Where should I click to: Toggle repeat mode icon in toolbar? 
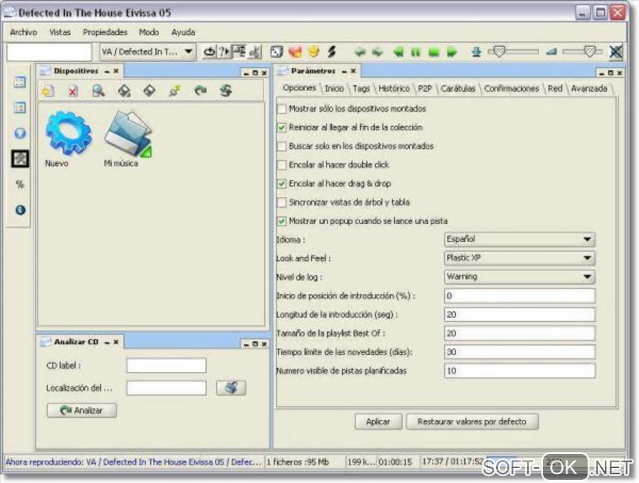click(209, 52)
